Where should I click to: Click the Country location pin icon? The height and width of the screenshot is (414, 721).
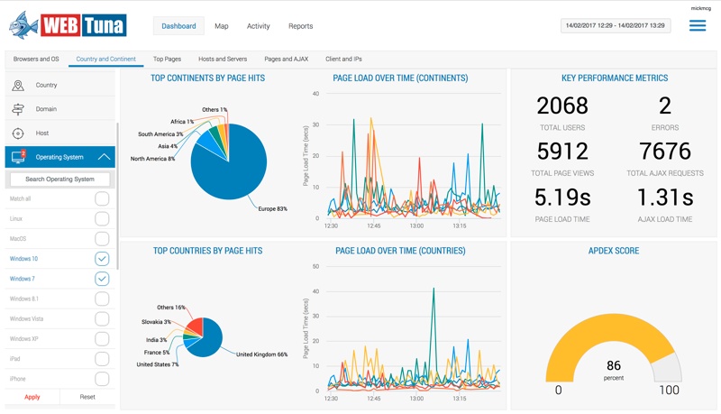point(18,85)
